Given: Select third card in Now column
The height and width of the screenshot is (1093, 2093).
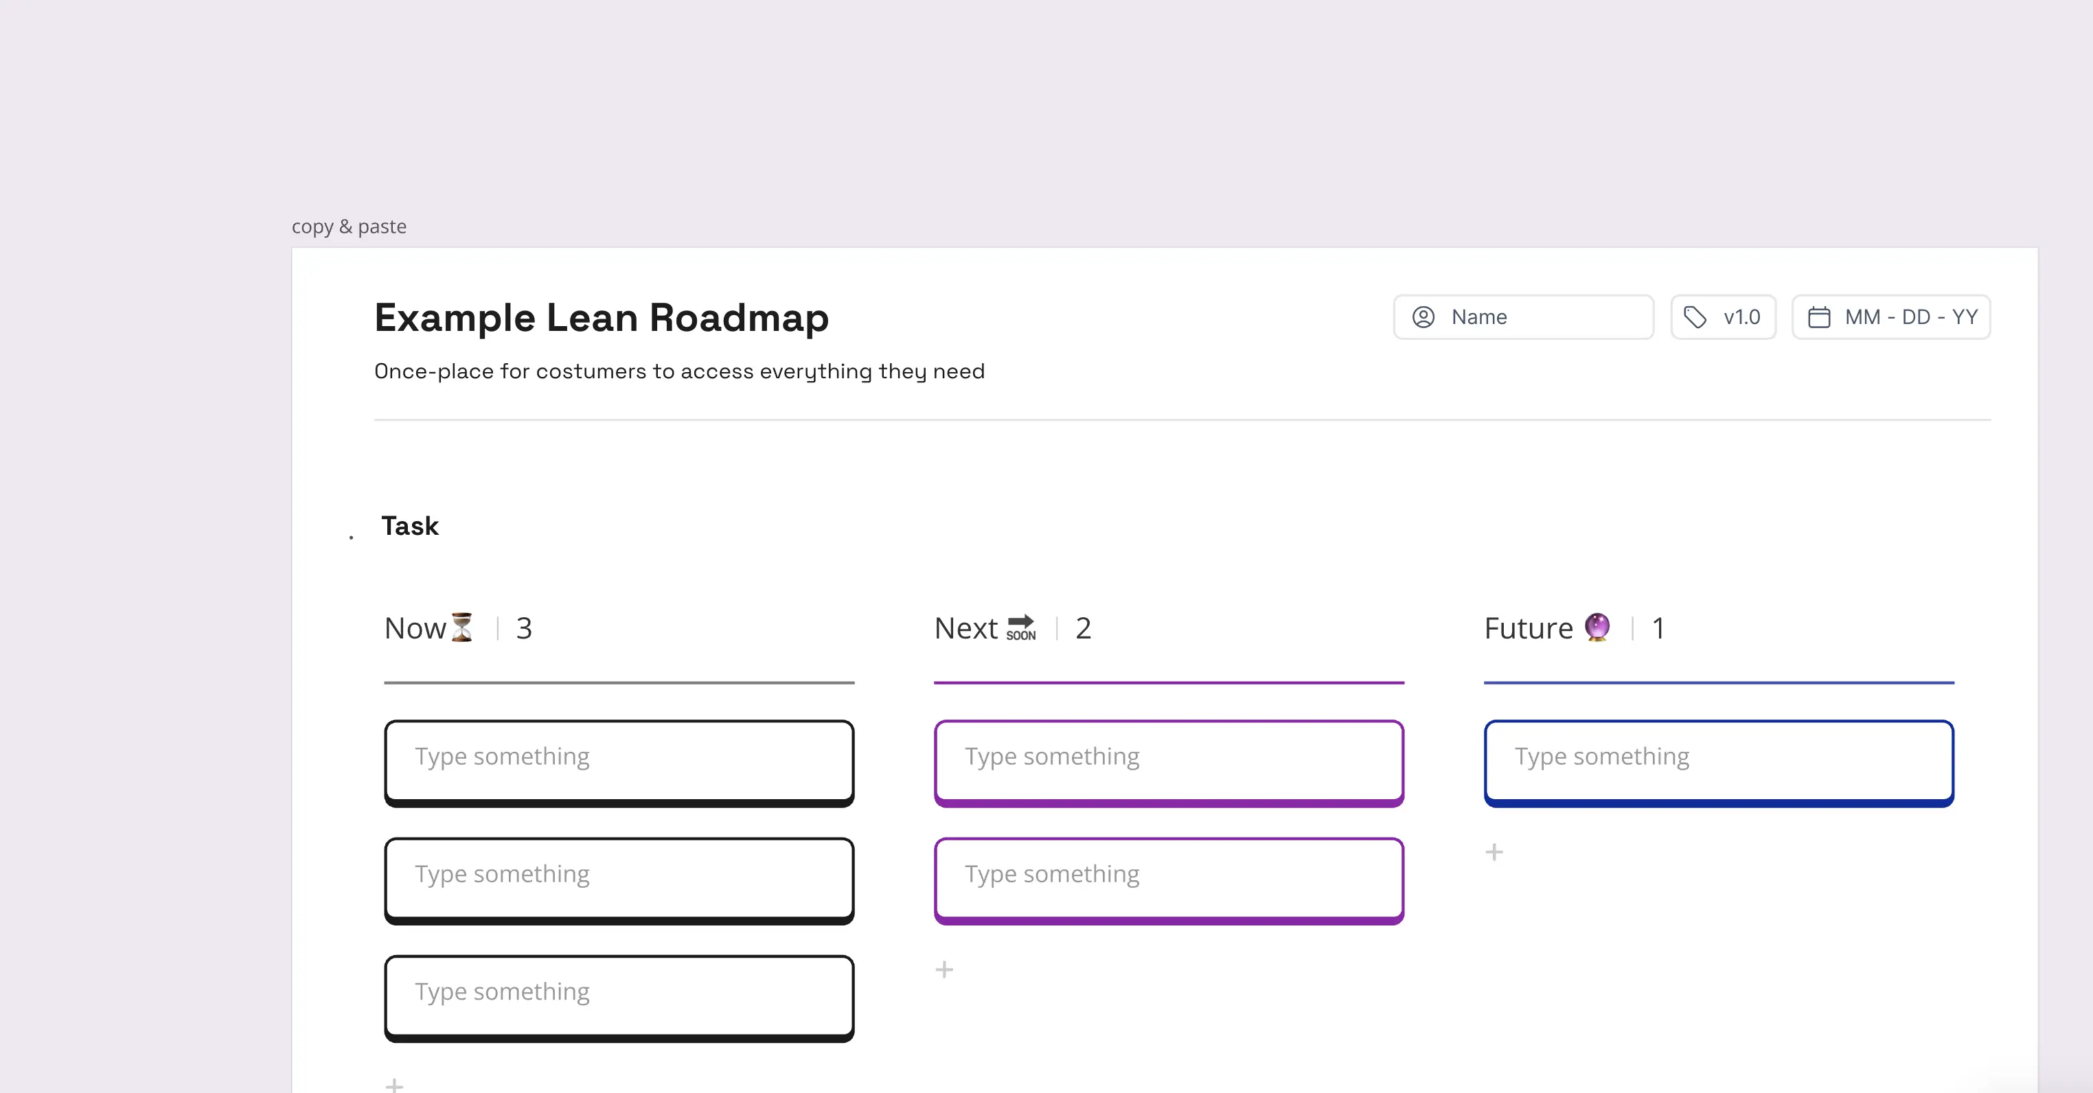Looking at the screenshot, I should pyautogui.click(x=619, y=996).
